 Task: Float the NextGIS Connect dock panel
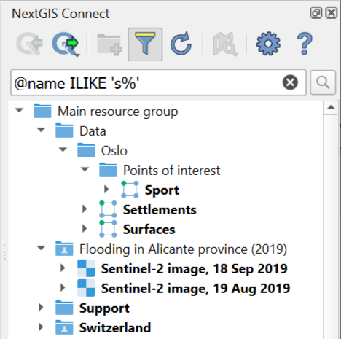(x=316, y=12)
